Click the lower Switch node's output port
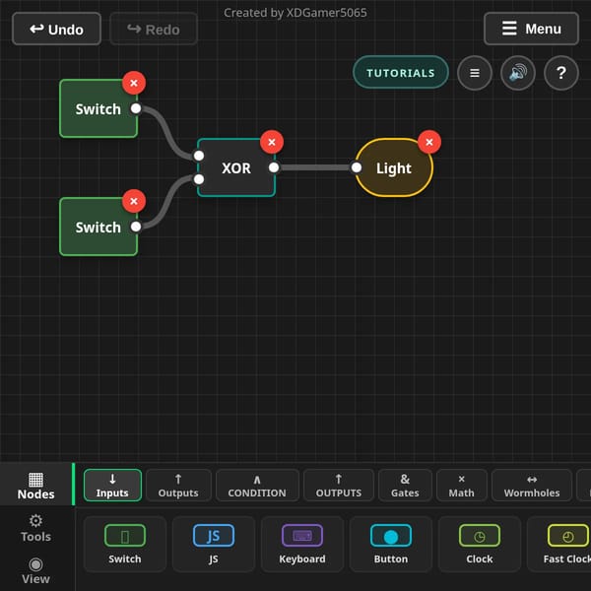 coord(136,227)
